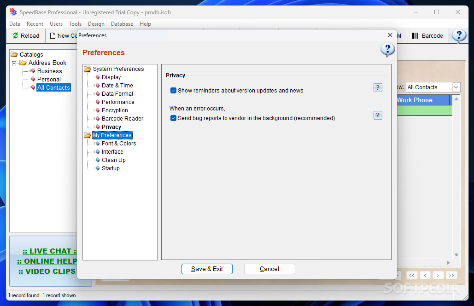Select Clean Up preferences
Screen dimensions: 474x306
tap(114, 160)
